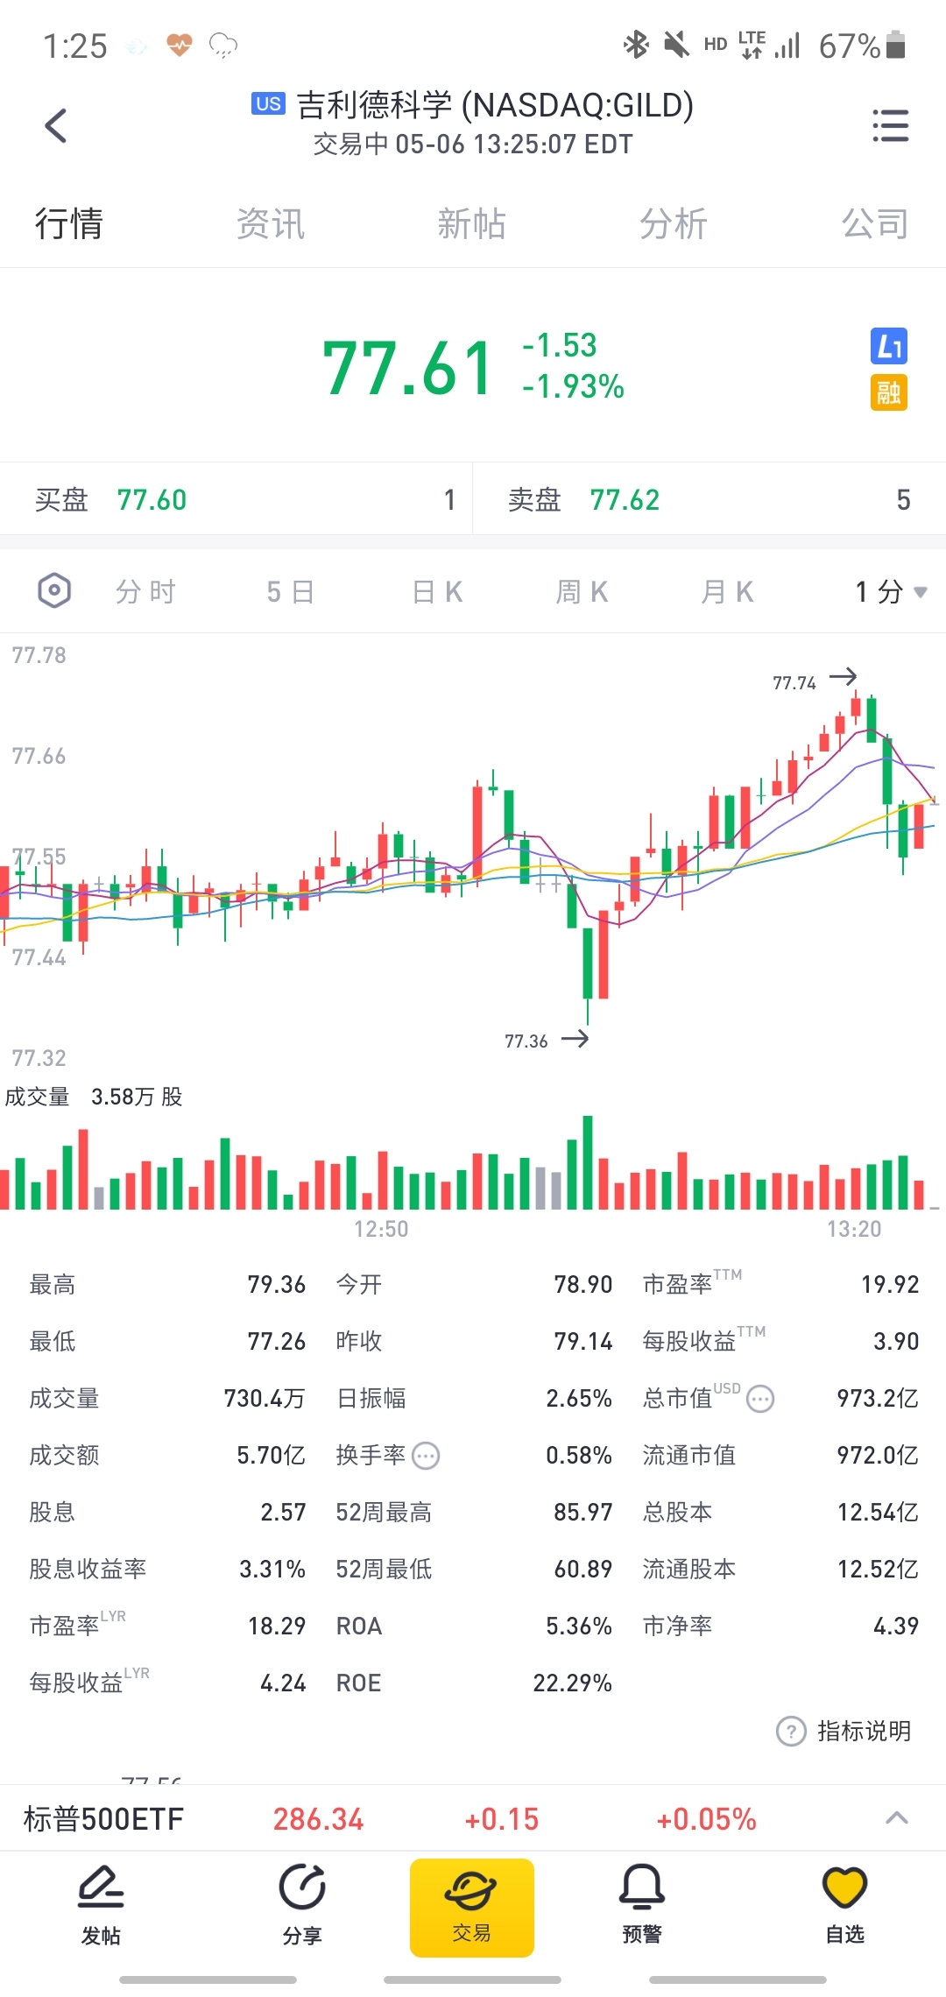946x1997 pixels.
Task: Open the list menu icon
Action: pos(890,125)
